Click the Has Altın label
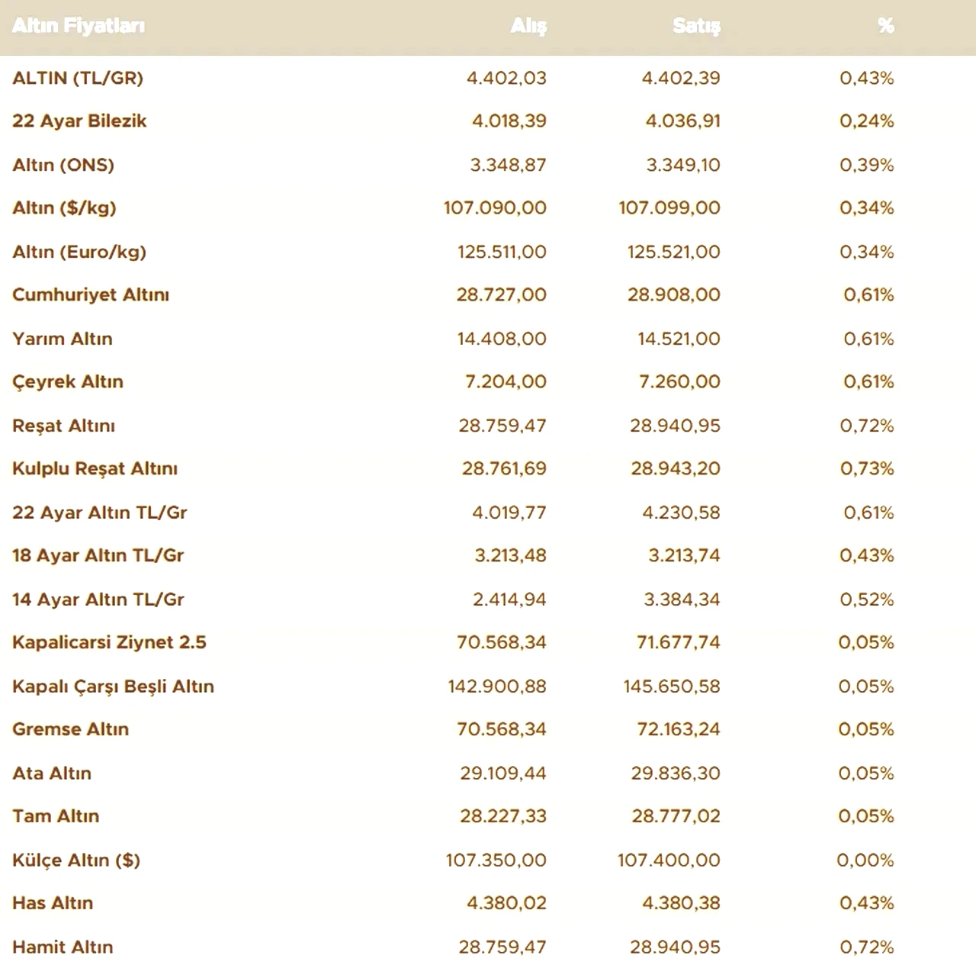Screen dimensions: 976x968 (53, 903)
